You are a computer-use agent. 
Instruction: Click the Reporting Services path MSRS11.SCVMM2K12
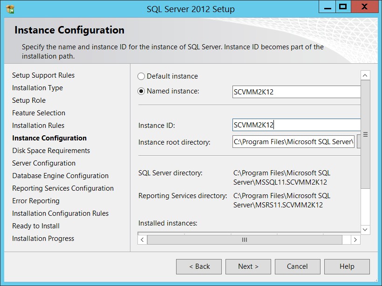pyautogui.click(x=282, y=200)
